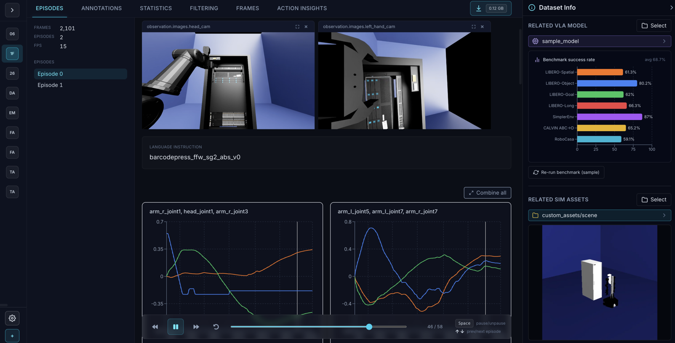Click the frames count value 2,101
This screenshot has width=675, height=343.
(67, 29)
